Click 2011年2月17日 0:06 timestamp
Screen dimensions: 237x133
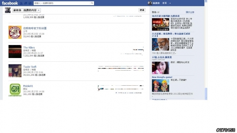tap(33, 72)
